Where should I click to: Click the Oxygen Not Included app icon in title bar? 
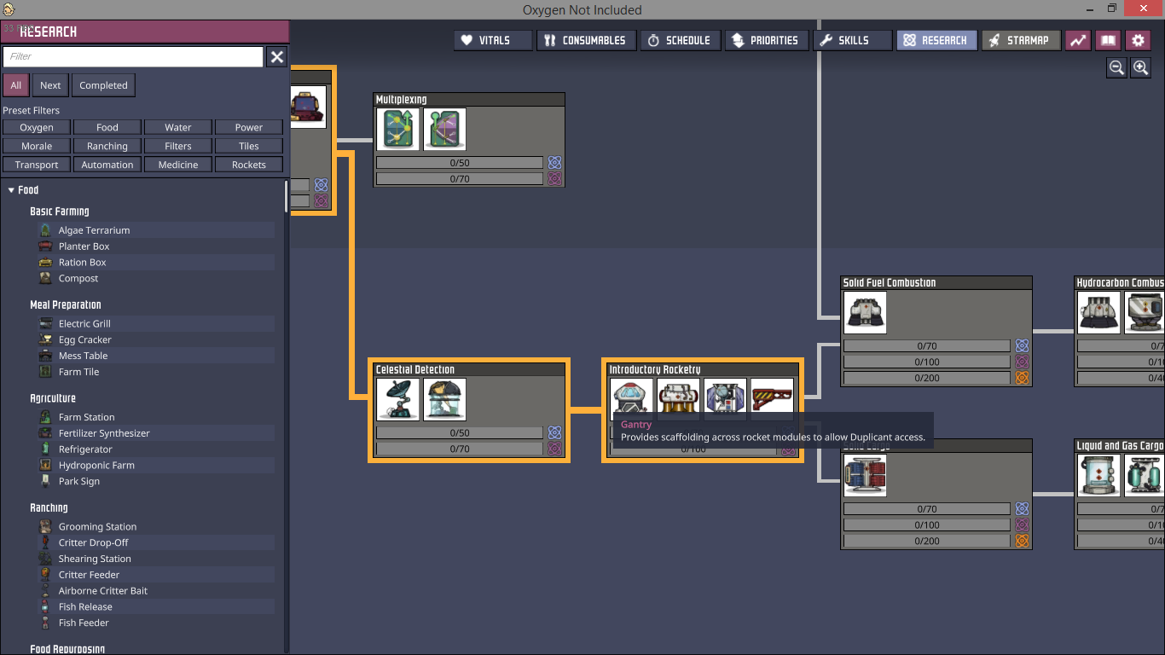pos(9,9)
